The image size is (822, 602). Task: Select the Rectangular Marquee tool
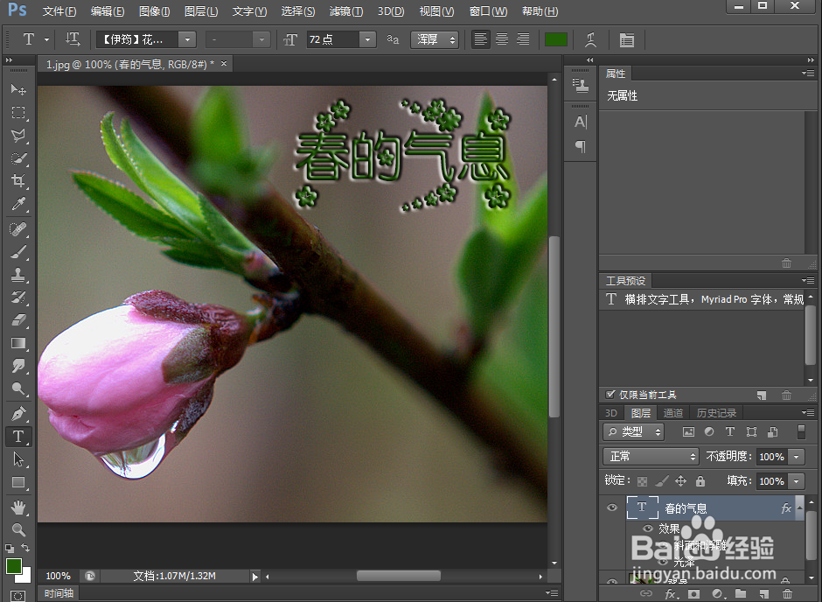coord(18,113)
